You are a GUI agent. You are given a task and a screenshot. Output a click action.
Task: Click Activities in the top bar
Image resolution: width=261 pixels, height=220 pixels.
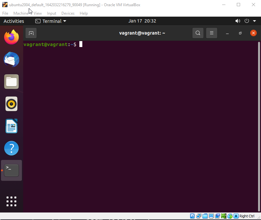[x=14, y=21]
